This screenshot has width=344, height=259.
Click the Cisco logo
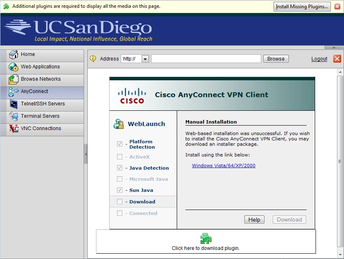pos(132,96)
